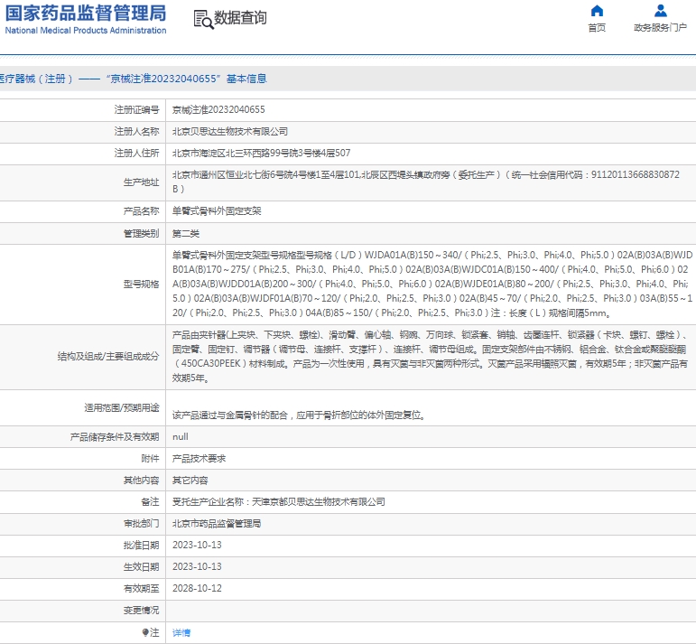Click the 型号规格 row label
Viewport: 696px width, 644px height.
[x=141, y=284]
